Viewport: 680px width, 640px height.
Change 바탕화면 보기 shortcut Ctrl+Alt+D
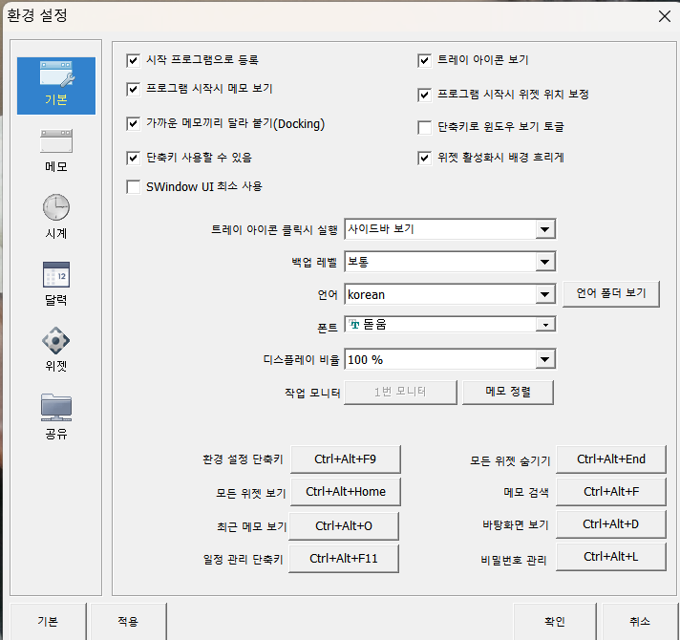point(611,524)
